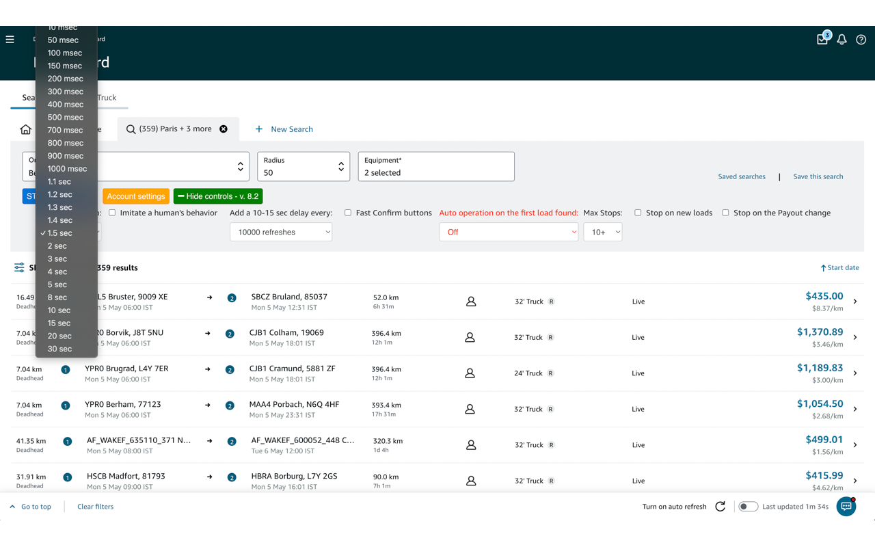
Task: Open the Auto operation Off dropdown
Action: [509, 232]
